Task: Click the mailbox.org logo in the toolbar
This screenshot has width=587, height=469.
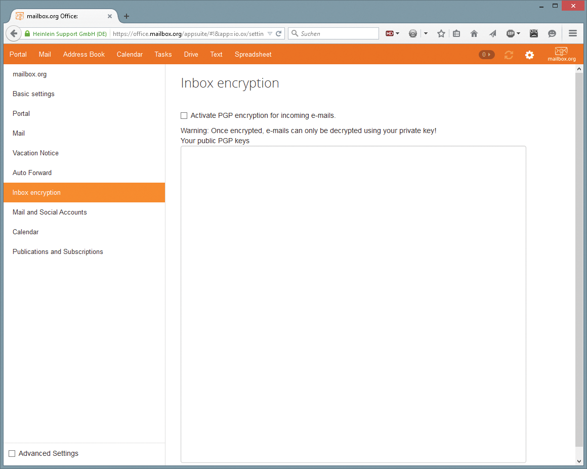Action: click(x=561, y=54)
